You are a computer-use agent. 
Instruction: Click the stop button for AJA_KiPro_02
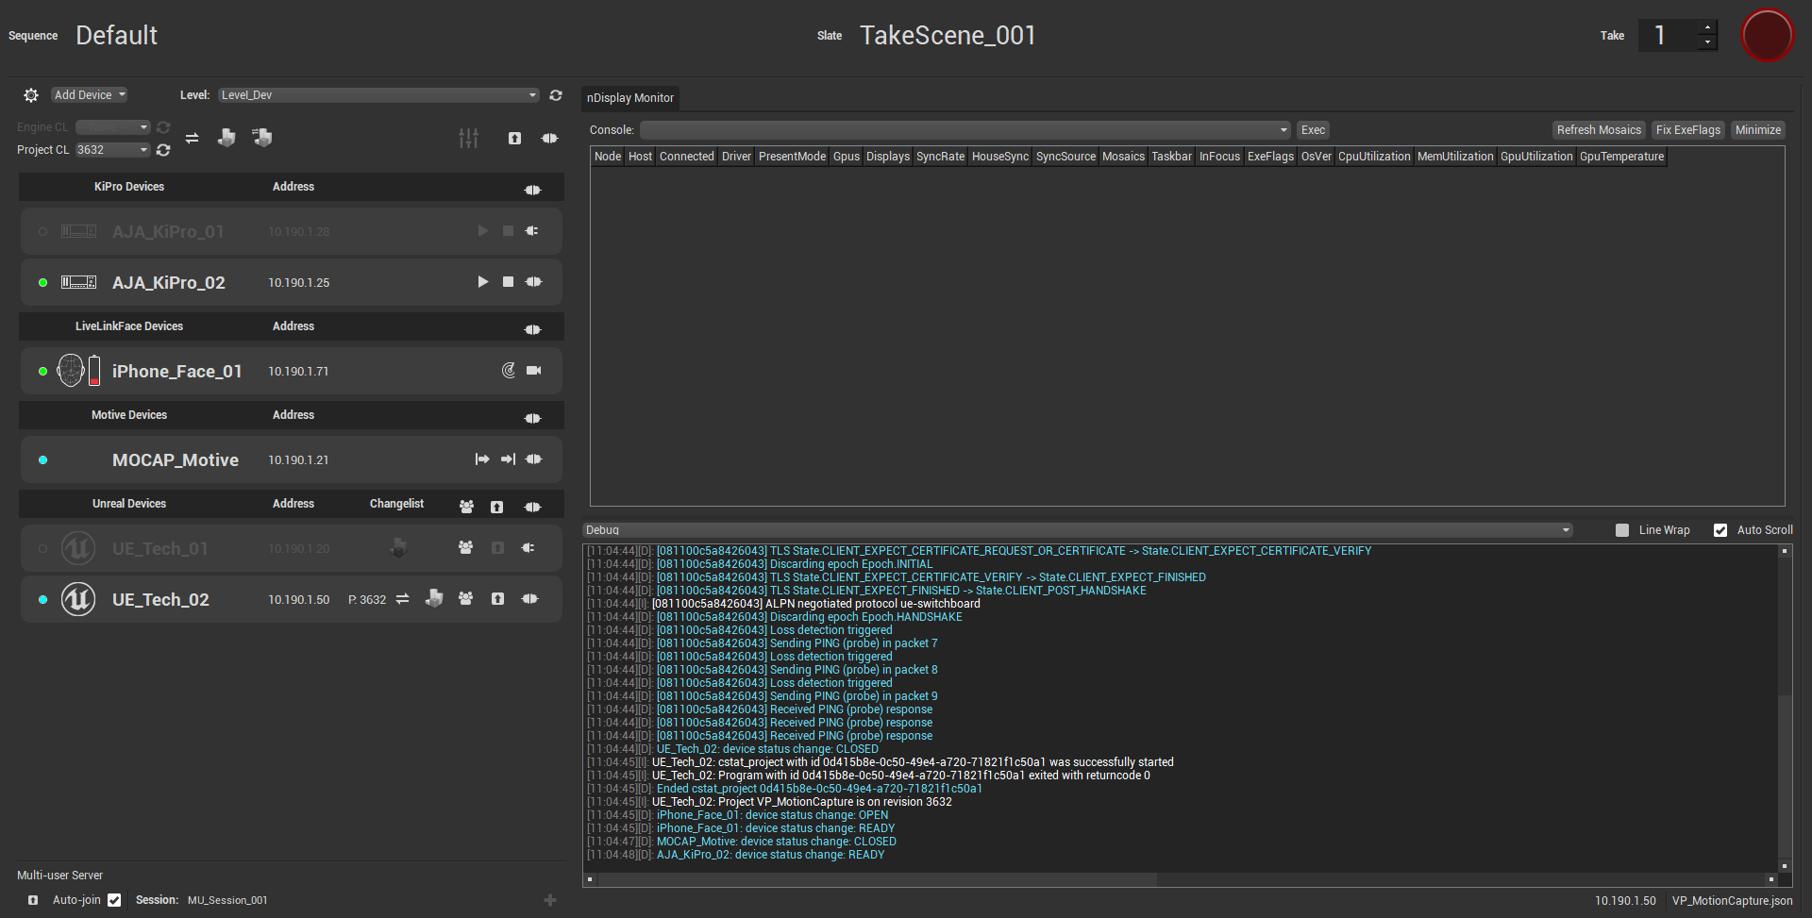coord(508,282)
